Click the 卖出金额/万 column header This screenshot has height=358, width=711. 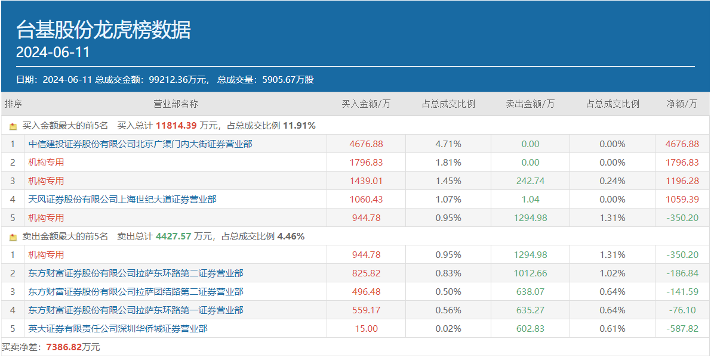click(x=530, y=104)
